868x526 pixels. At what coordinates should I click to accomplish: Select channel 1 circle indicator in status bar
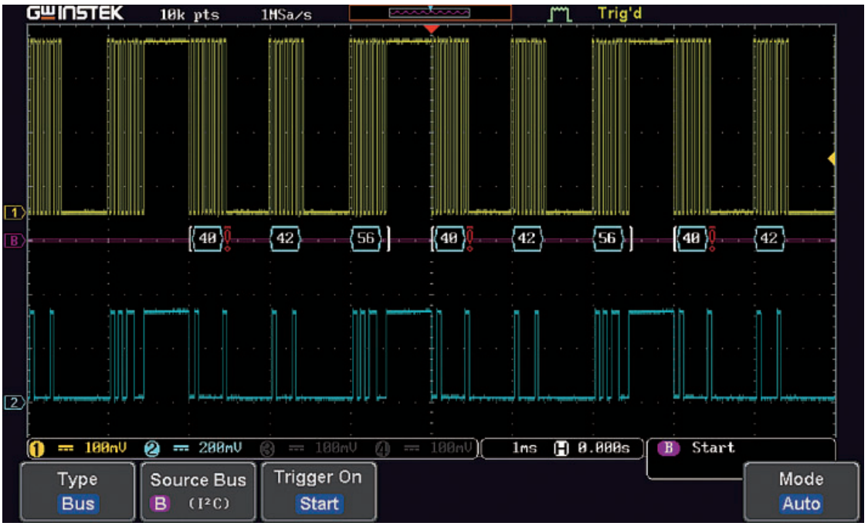point(36,449)
